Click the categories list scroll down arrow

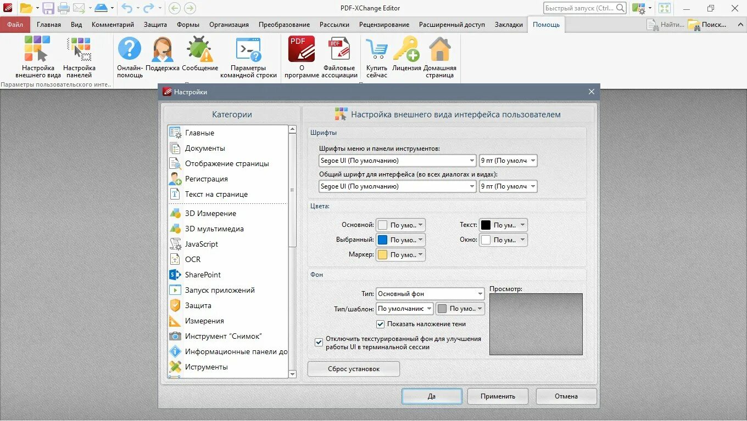[x=292, y=374]
